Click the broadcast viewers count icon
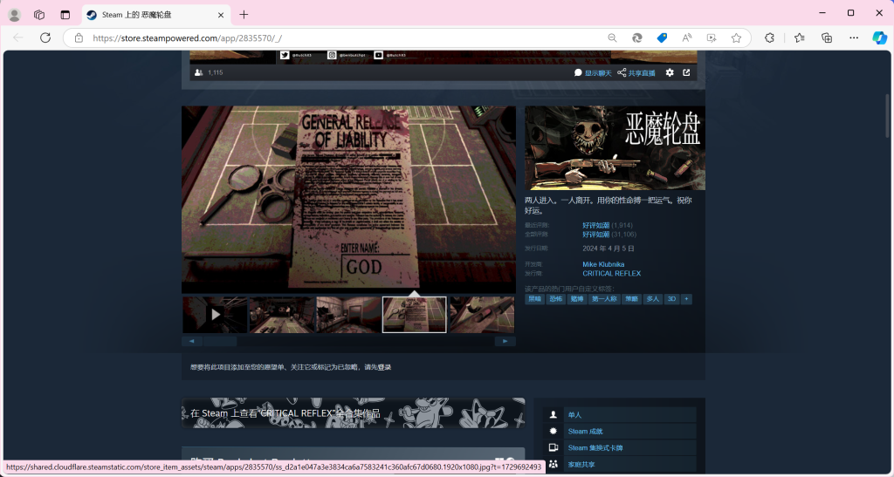The width and height of the screenshot is (894, 477). 198,73
